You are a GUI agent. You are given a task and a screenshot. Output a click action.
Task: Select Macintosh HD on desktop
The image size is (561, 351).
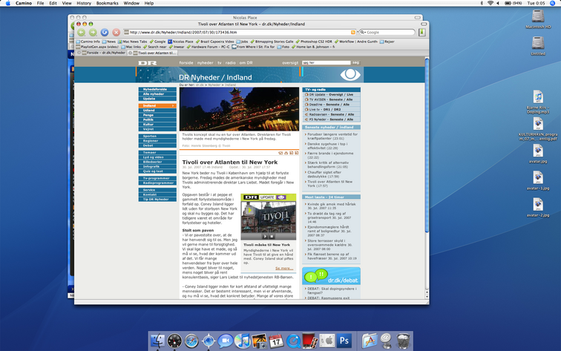pos(538,19)
